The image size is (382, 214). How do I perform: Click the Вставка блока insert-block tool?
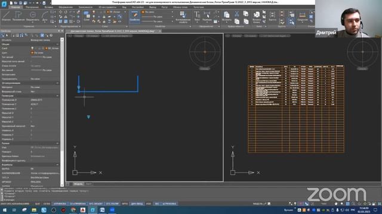point(256,17)
